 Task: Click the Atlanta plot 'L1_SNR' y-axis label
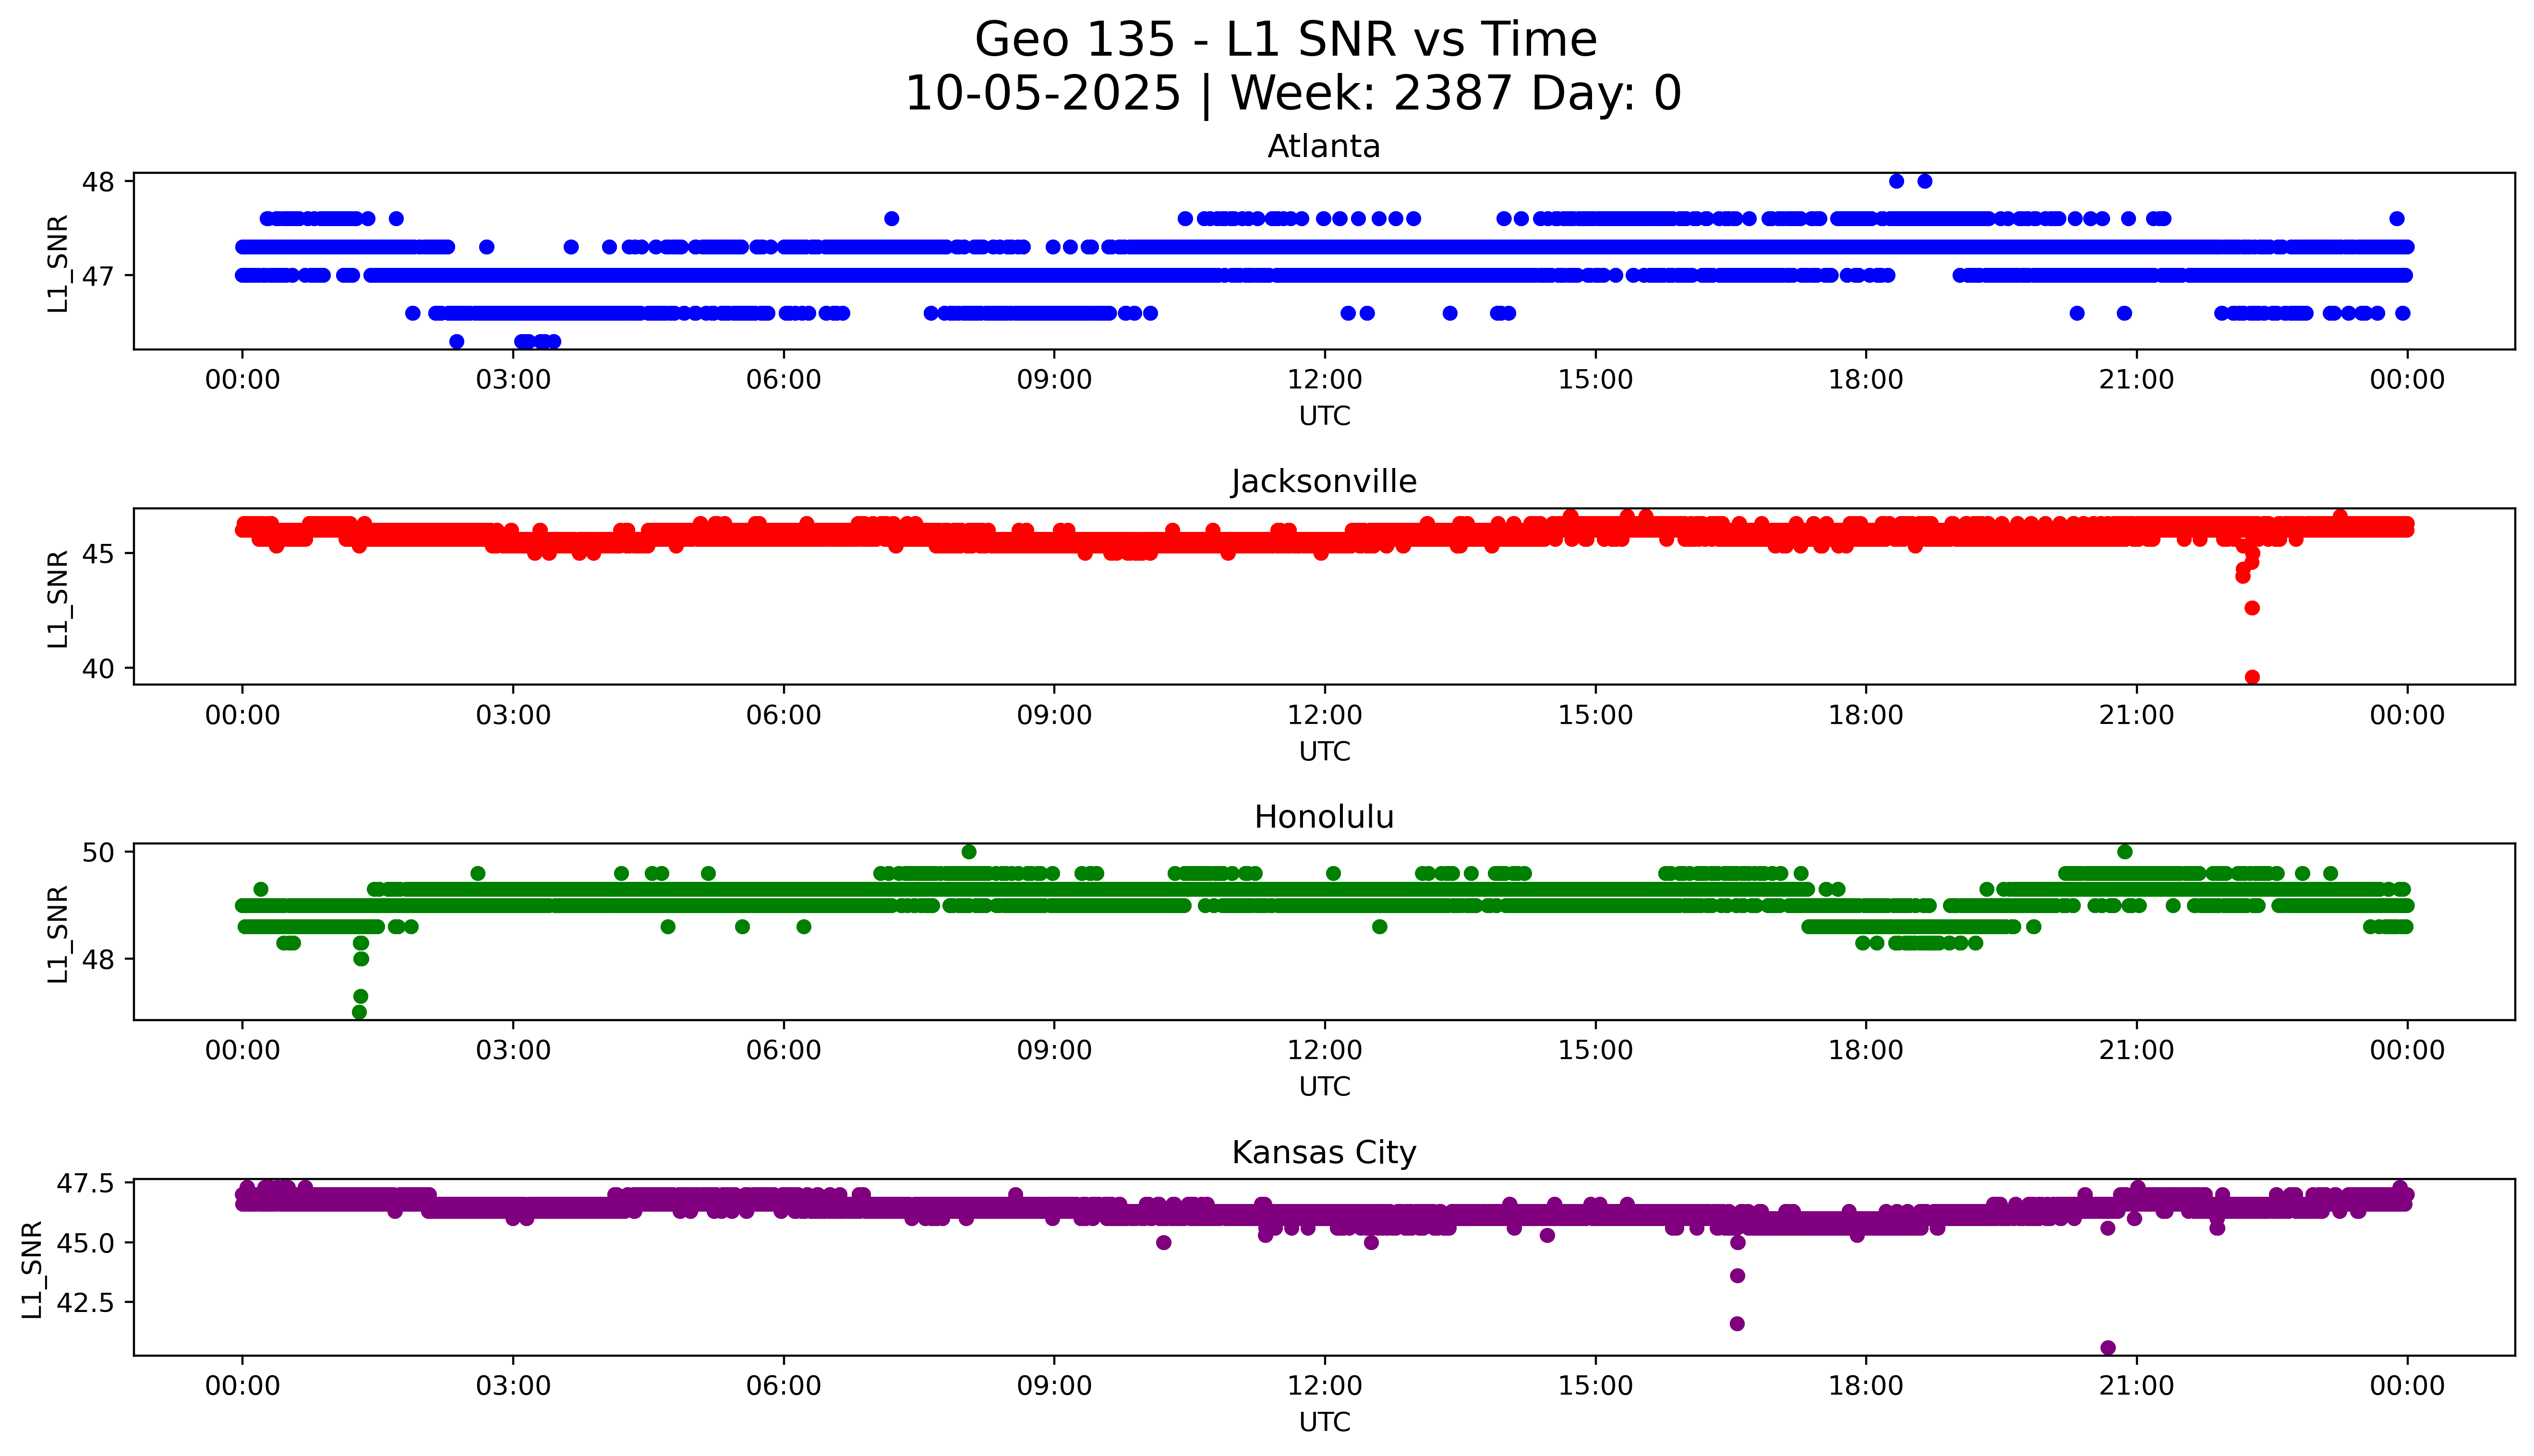point(59,263)
